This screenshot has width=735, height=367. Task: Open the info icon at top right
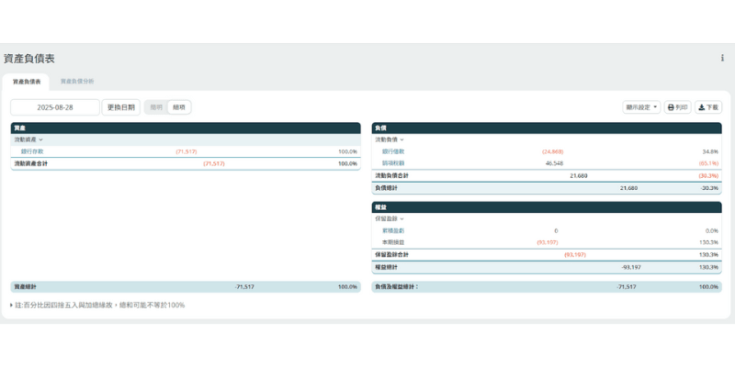[x=722, y=58]
